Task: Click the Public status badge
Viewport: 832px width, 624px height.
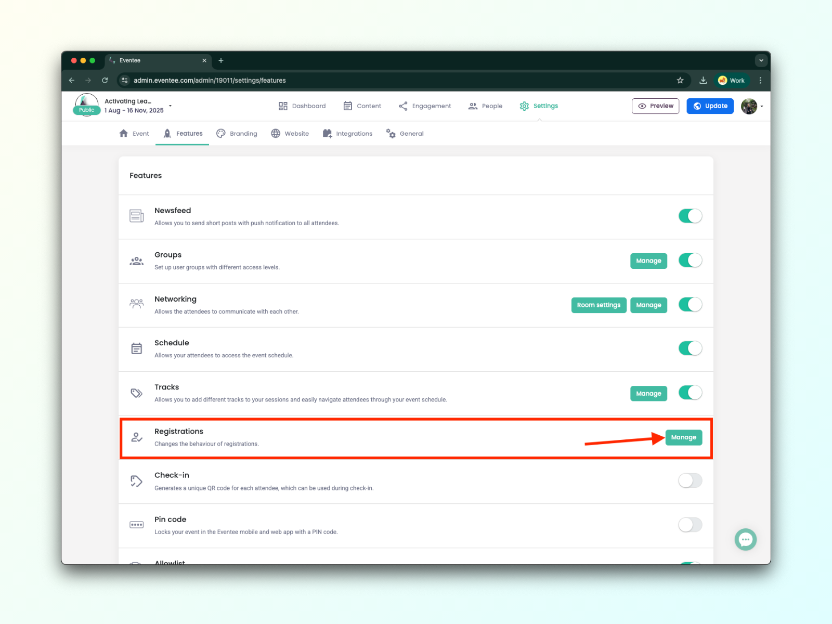Action: tap(87, 110)
